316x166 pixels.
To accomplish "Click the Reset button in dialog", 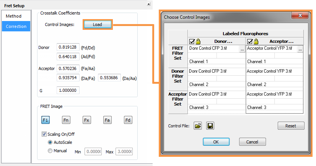I will [291, 126].
